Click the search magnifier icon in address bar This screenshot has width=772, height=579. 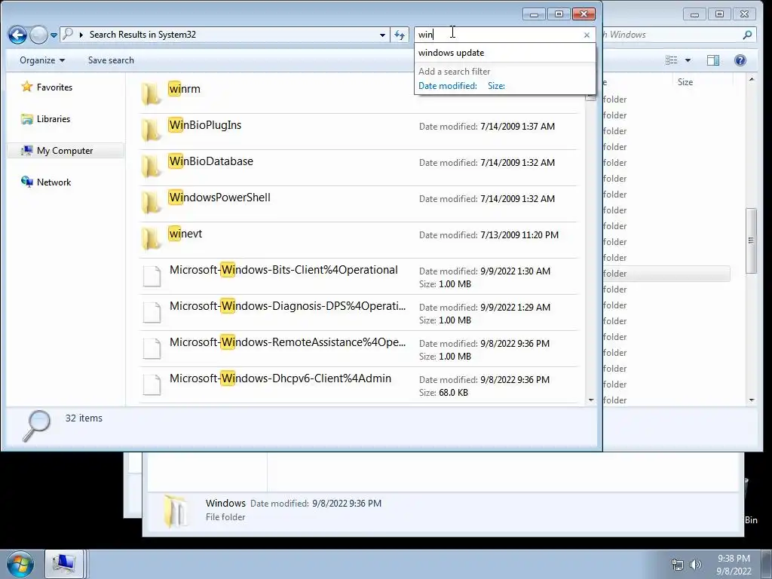click(x=68, y=34)
